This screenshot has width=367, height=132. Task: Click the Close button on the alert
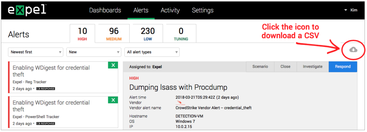(285, 67)
